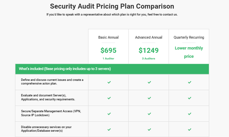
Task: Select the Advanced Annual plan header
Action: tap(148, 37)
